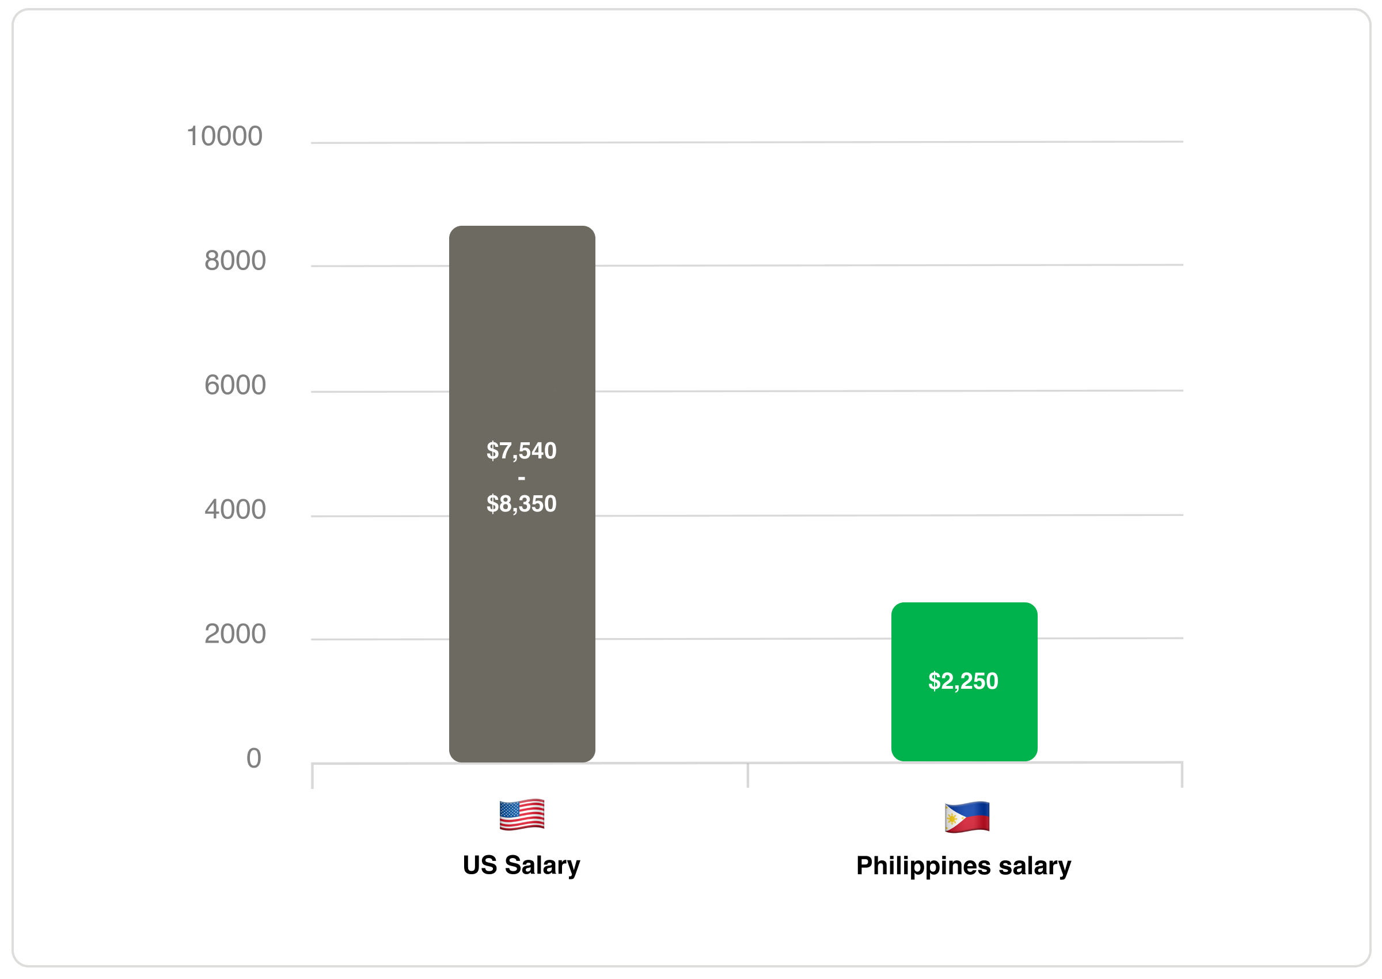Click the left x-axis tick mark
This screenshot has width=1382, height=979.
point(312,776)
